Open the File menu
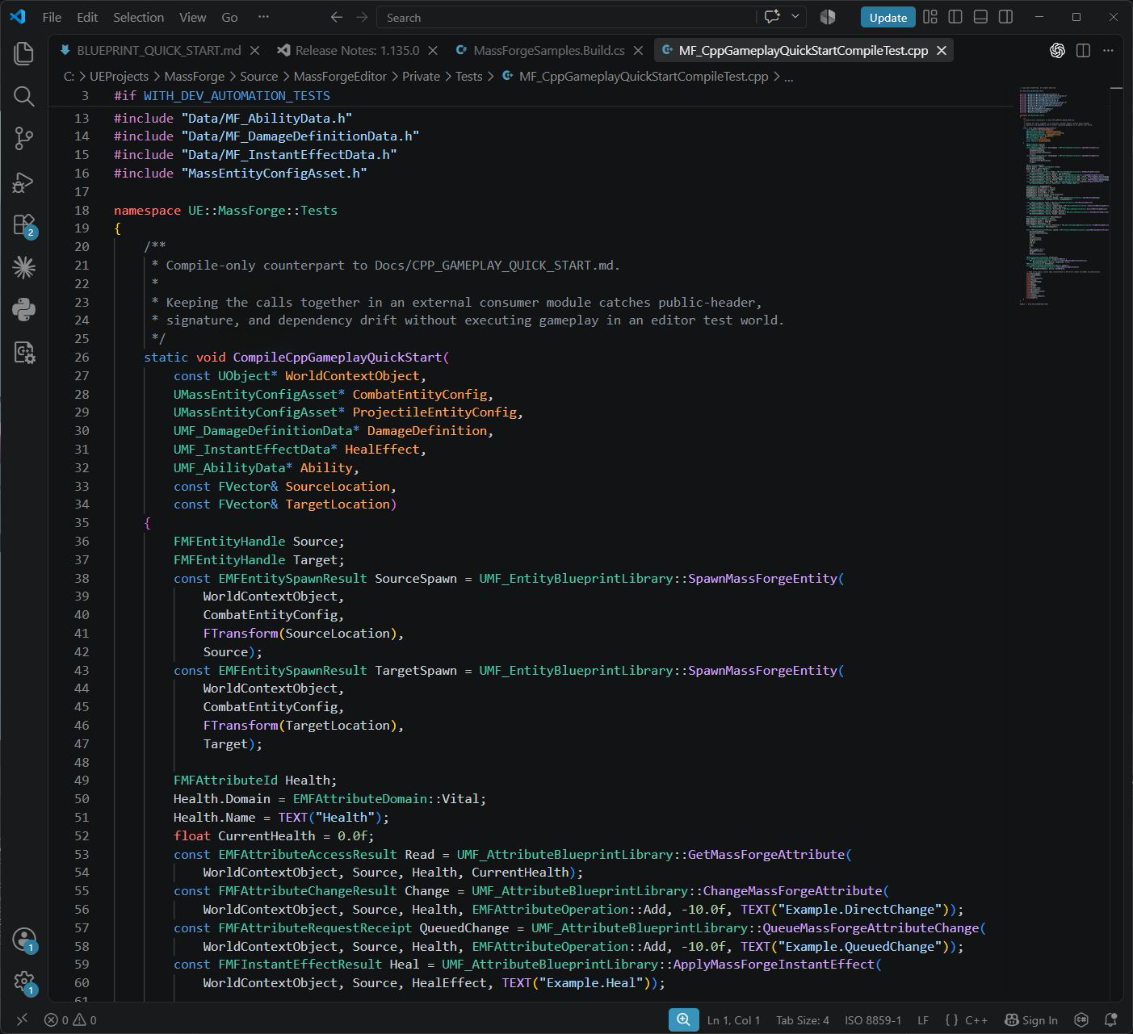The image size is (1133, 1034). click(x=52, y=17)
